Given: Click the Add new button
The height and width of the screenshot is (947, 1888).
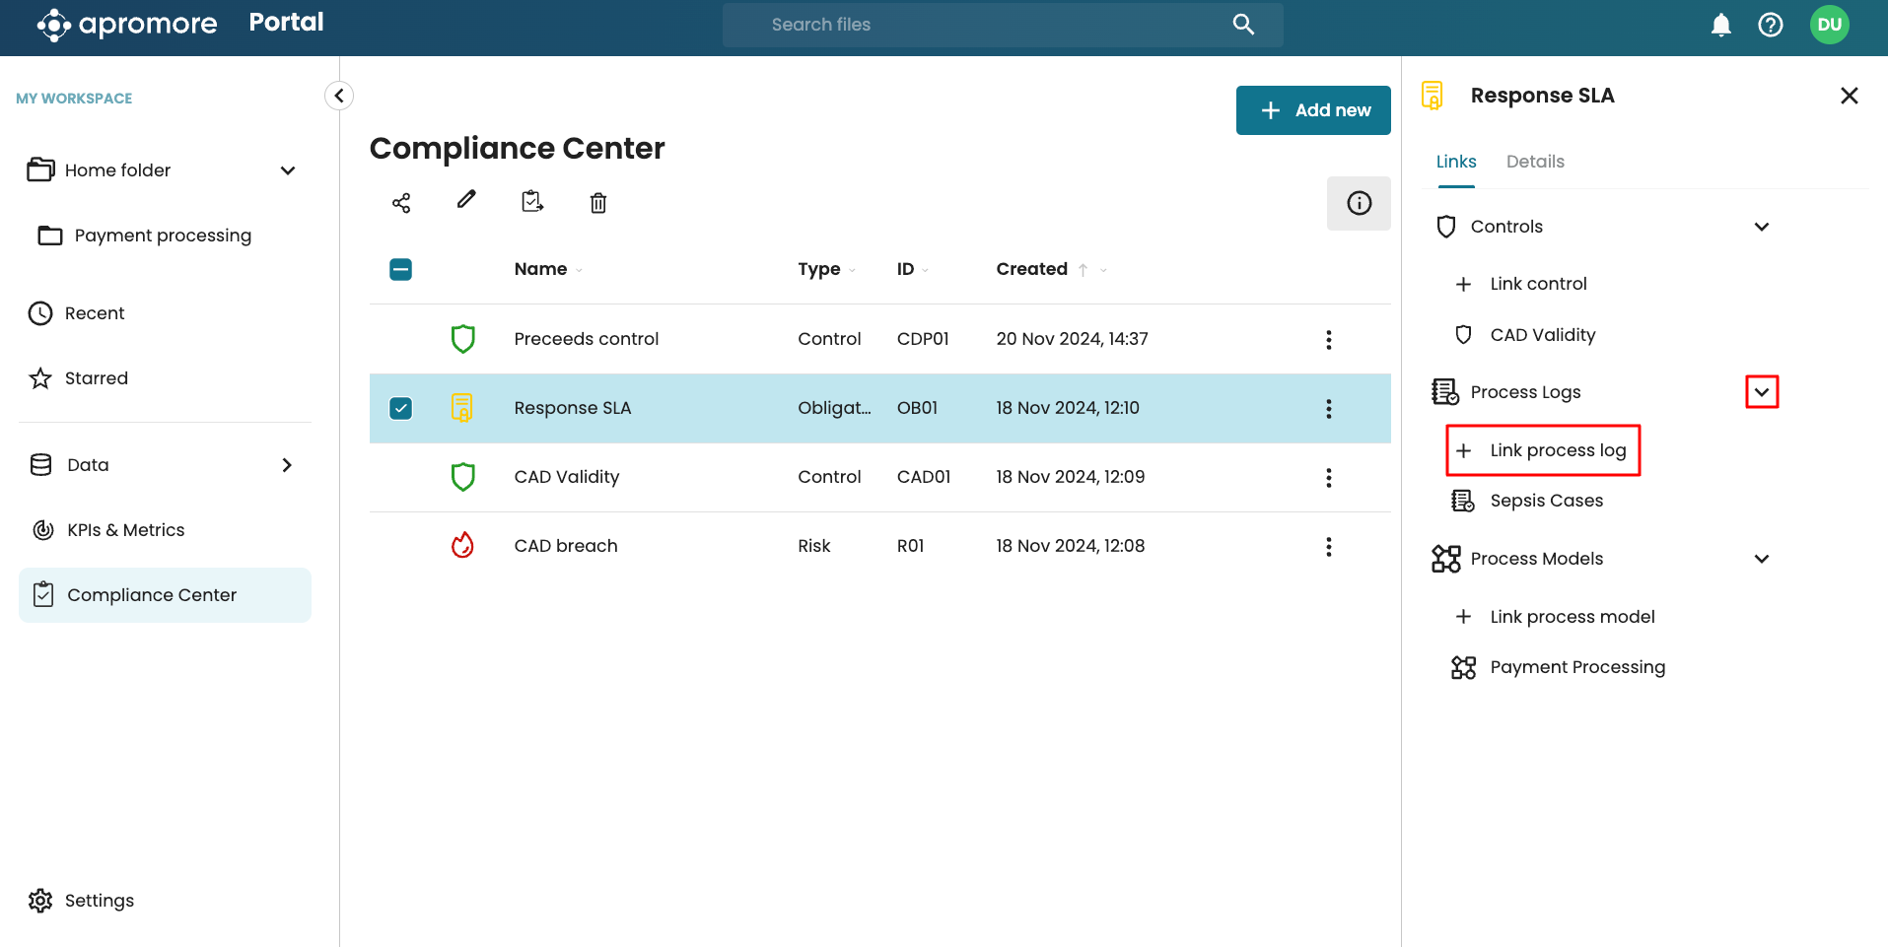Looking at the screenshot, I should coord(1313,110).
